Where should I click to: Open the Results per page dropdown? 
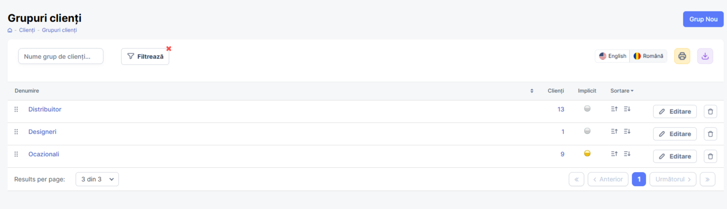point(97,179)
